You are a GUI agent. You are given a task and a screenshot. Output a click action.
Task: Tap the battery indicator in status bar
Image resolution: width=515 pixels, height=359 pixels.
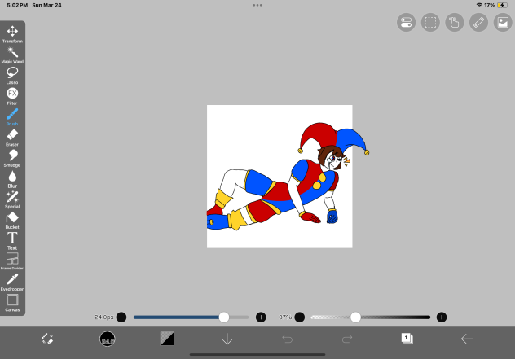[503, 5]
